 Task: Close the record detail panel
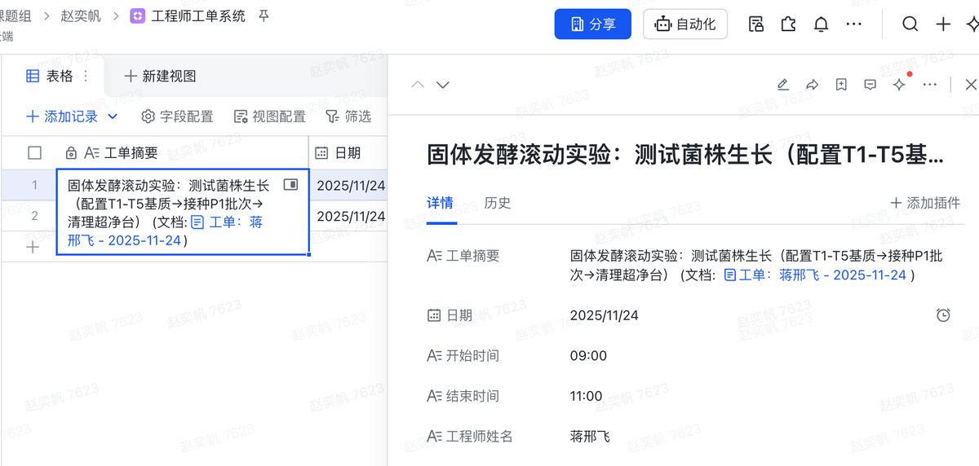coord(970,85)
